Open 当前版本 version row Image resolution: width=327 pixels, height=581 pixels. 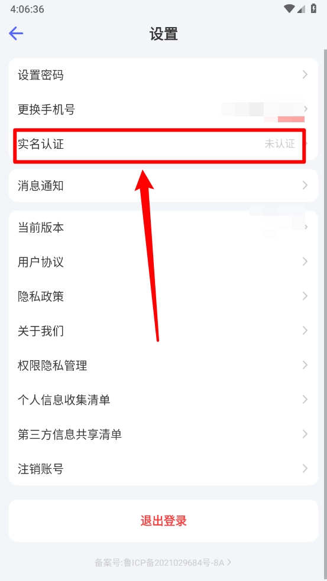coord(163,227)
